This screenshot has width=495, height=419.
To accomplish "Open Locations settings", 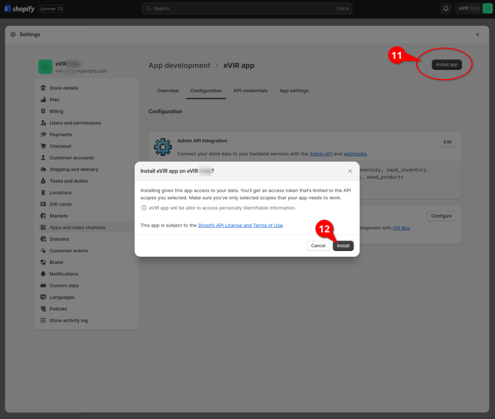I will pyautogui.click(x=86, y=193).
